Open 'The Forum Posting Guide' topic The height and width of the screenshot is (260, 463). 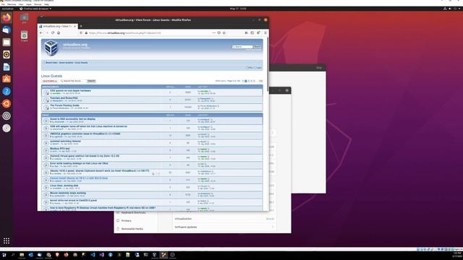pos(64,105)
